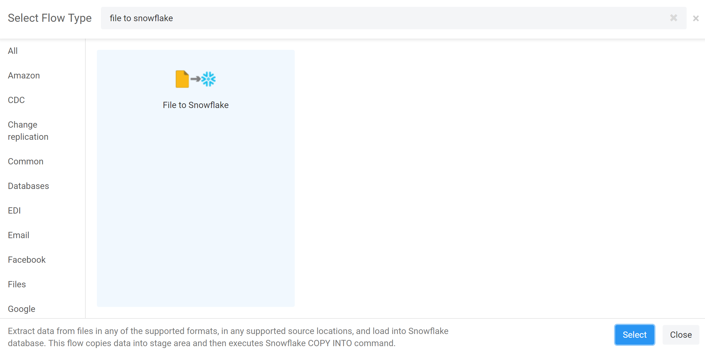Choose the Google category
Image resolution: width=705 pixels, height=353 pixels.
point(21,309)
